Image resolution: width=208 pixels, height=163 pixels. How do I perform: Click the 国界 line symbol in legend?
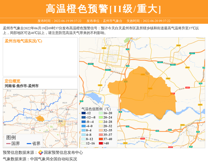[x=8, y=144]
